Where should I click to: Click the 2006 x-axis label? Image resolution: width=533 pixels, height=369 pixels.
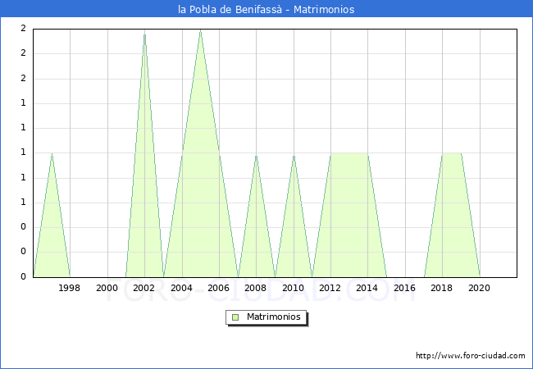[x=219, y=288]
